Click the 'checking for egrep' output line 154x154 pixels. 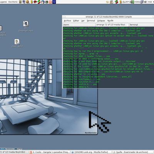point(80,54)
